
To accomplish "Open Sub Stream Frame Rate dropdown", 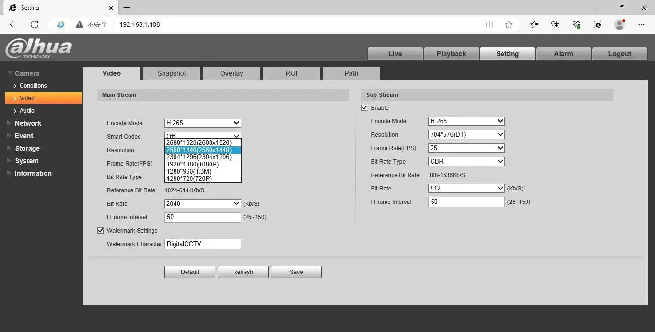I will [x=467, y=148].
